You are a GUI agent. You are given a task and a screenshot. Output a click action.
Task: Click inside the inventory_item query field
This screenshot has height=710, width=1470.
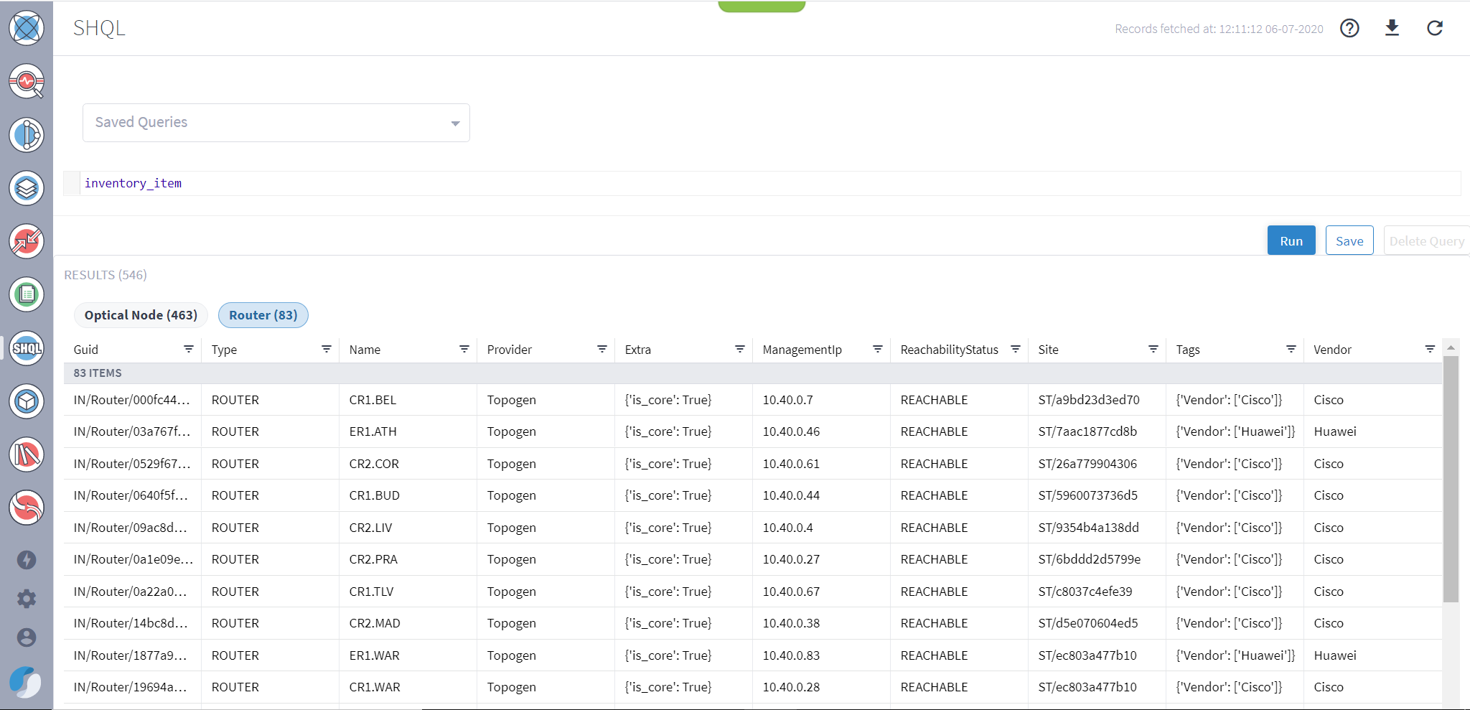(x=133, y=183)
